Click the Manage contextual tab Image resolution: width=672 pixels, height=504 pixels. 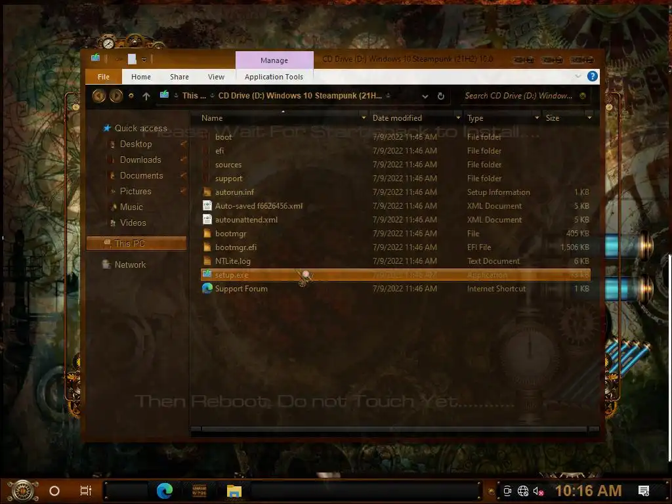point(274,60)
